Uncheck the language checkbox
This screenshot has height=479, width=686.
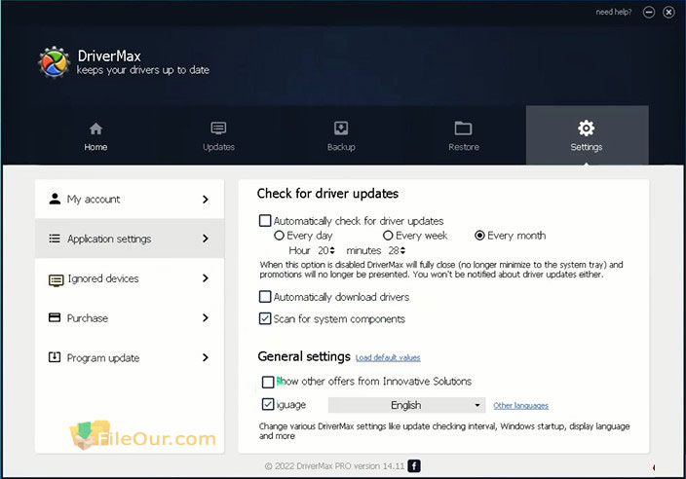pyautogui.click(x=268, y=404)
